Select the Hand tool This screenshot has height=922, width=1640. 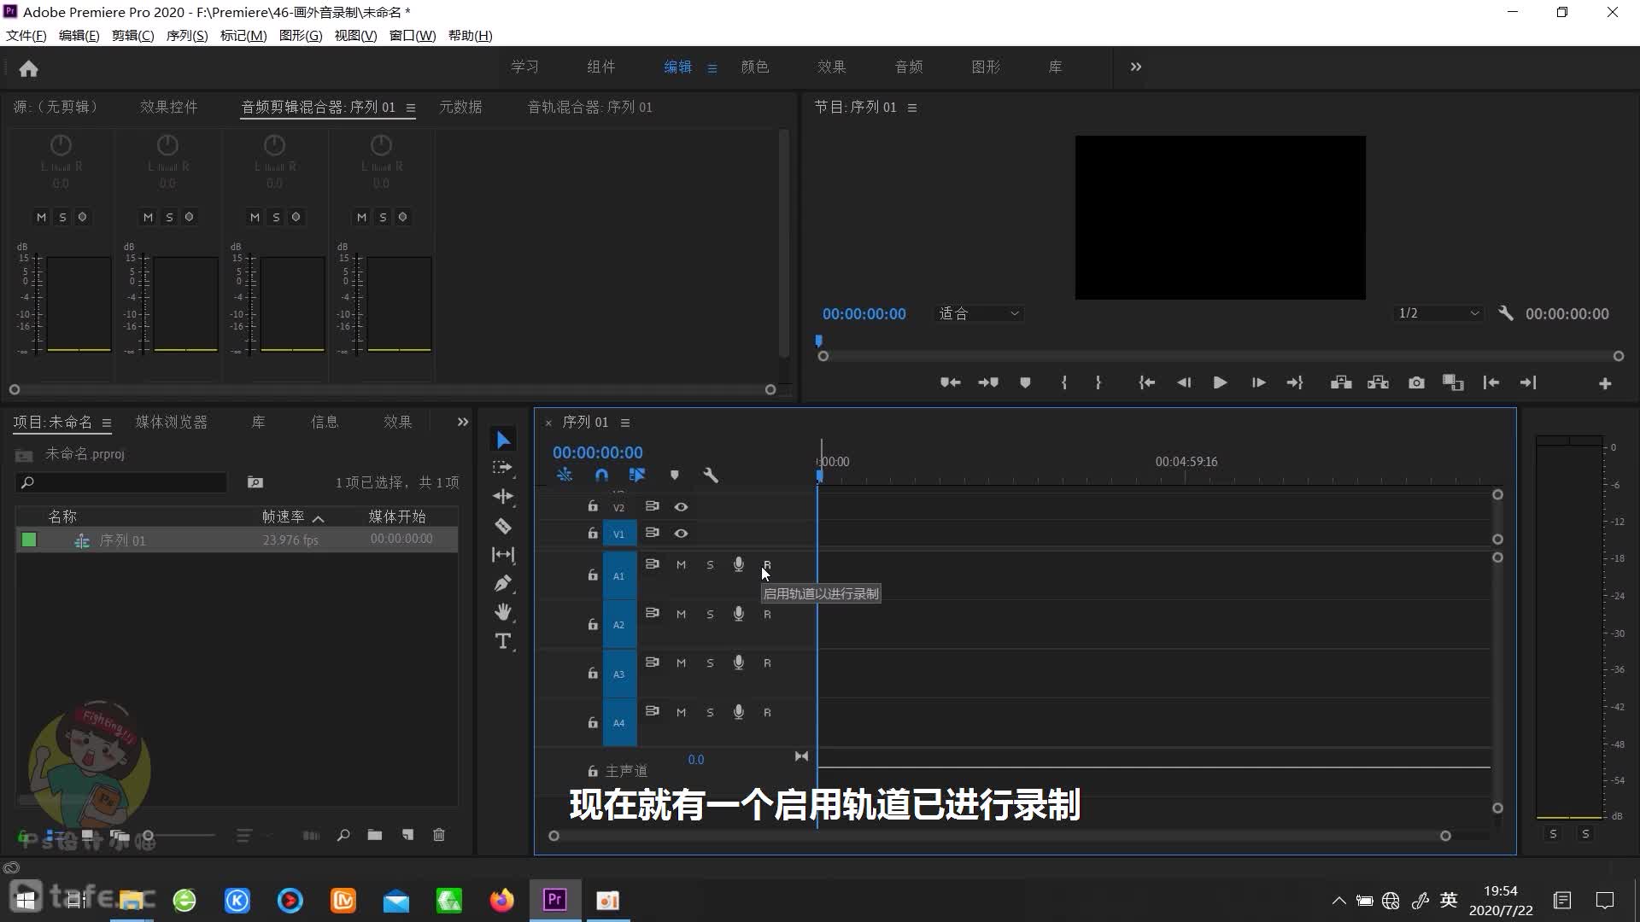(x=503, y=612)
